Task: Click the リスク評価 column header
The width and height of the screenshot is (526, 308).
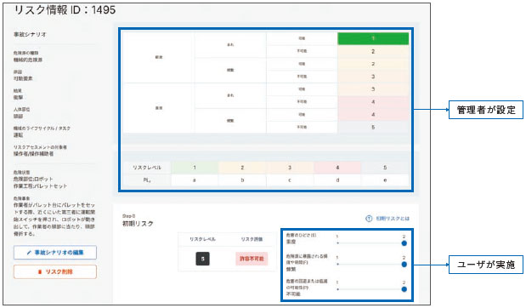Action: point(252,239)
